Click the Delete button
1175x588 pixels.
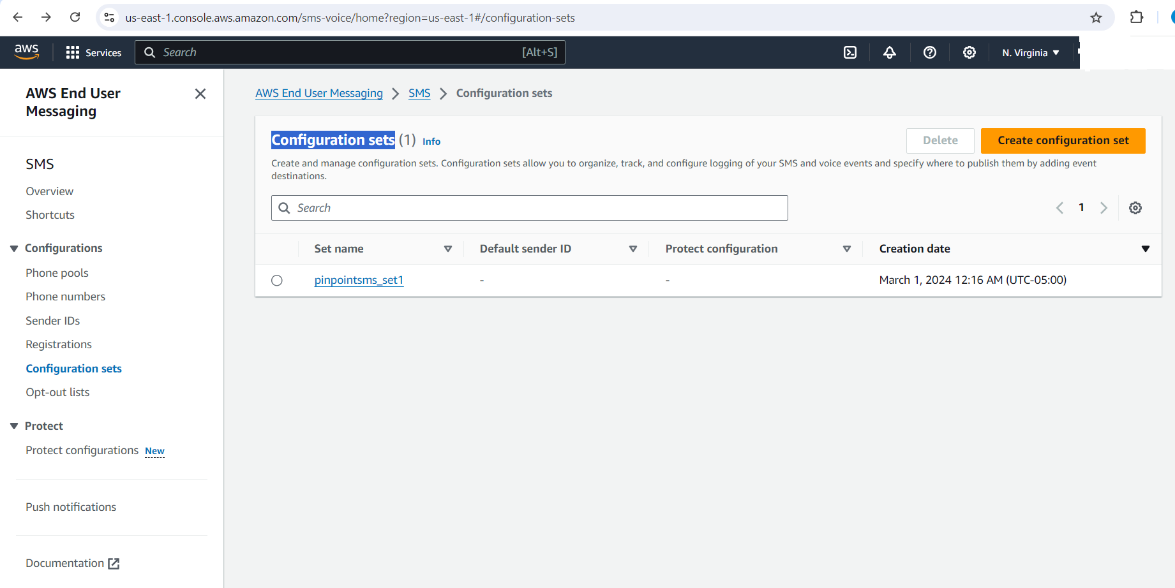(x=940, y=140)
